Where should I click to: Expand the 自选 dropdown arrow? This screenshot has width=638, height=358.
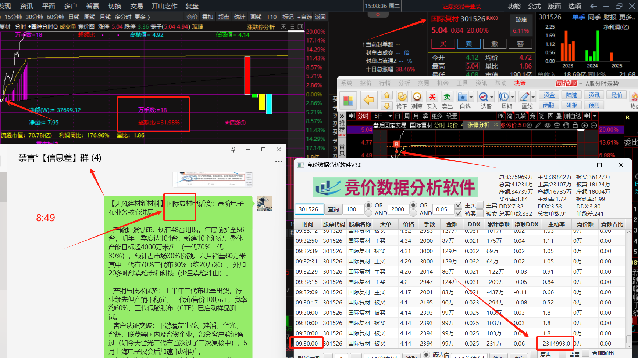coord(471,97)
